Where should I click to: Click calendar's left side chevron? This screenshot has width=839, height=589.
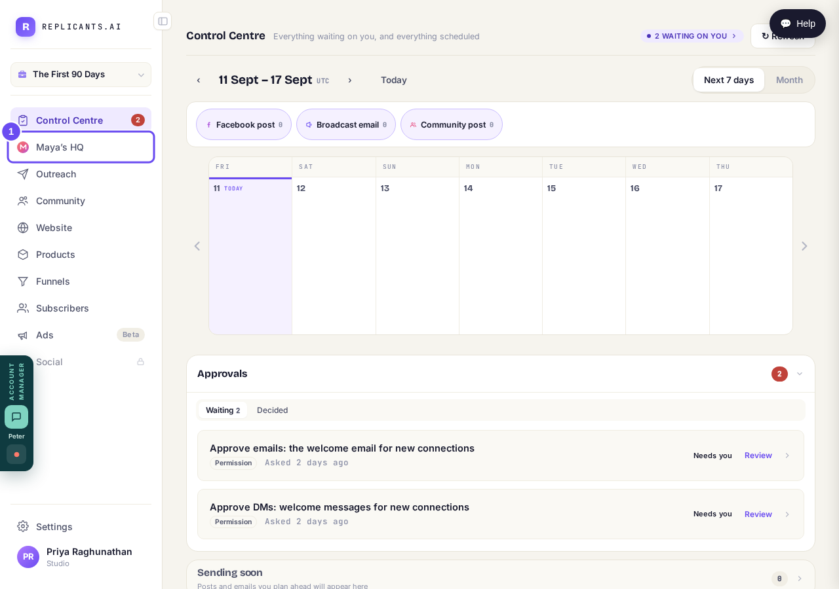click(197, 246)
